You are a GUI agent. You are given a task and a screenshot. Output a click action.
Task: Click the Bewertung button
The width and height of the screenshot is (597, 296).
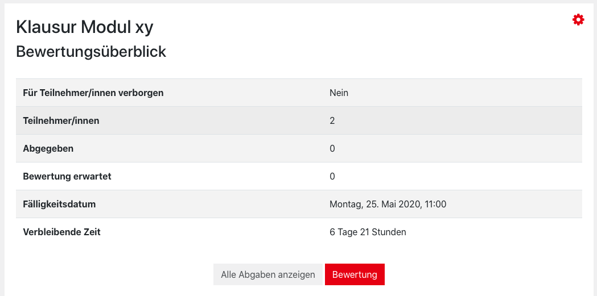click(x=355, y=274)
